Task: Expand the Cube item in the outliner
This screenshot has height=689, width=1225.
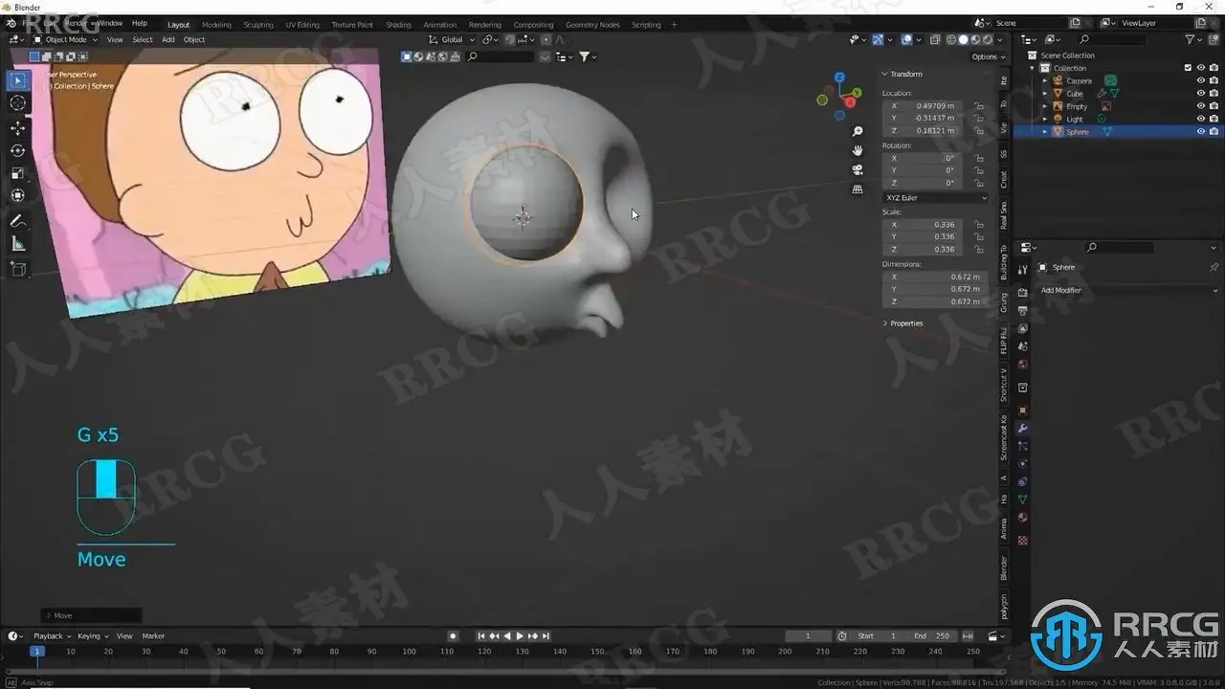Action: pos(1045,94)
